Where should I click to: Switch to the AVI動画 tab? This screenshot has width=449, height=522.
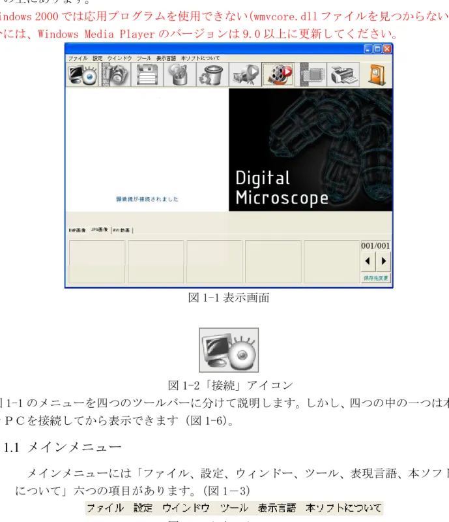coord(121,230)
